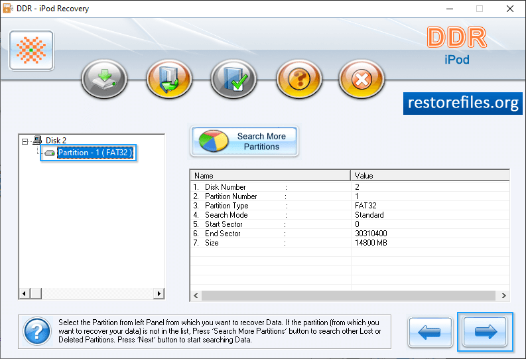The image size is (526, 359).
Task: Click the blue question mark info icon
Action: (37, 332)
